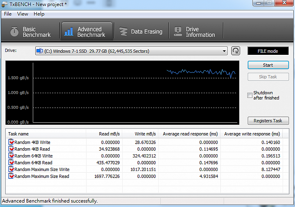
Task: Click the Random Maximum Size Read task icon
Action: [11, 176]
